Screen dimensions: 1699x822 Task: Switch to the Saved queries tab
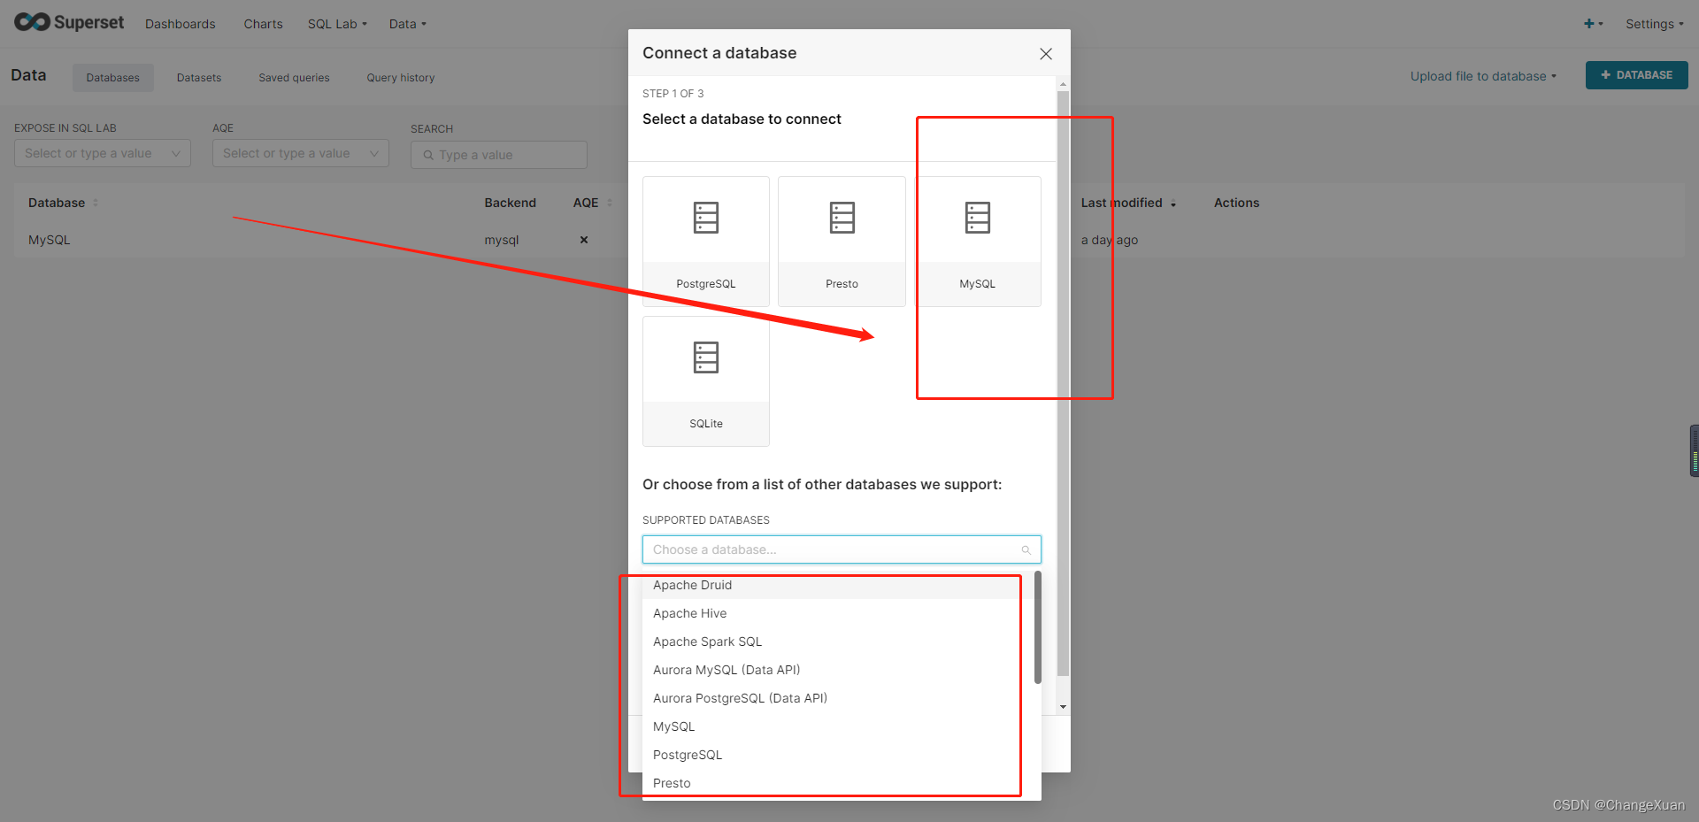click(294, 78)
